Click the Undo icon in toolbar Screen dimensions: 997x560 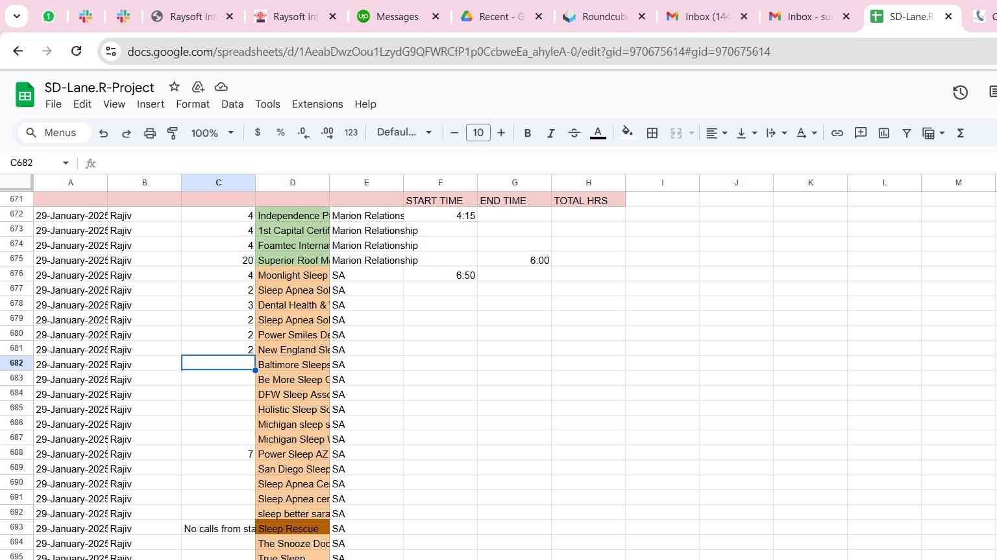click(x=103, y=133)
